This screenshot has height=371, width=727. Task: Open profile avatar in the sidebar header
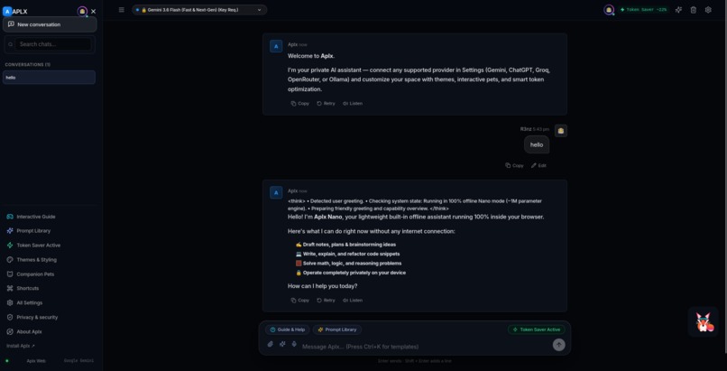[82, 12]
